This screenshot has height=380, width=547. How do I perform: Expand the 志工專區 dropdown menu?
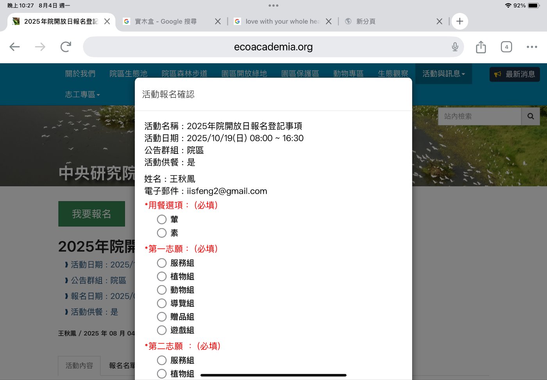coord(82,95)
